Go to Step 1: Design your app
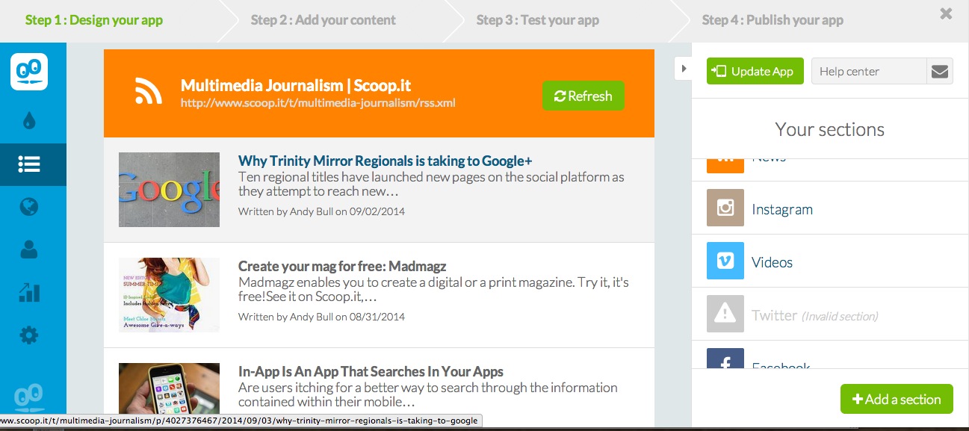This screenshot has height=431, width=969. click(x=94, y=20)
